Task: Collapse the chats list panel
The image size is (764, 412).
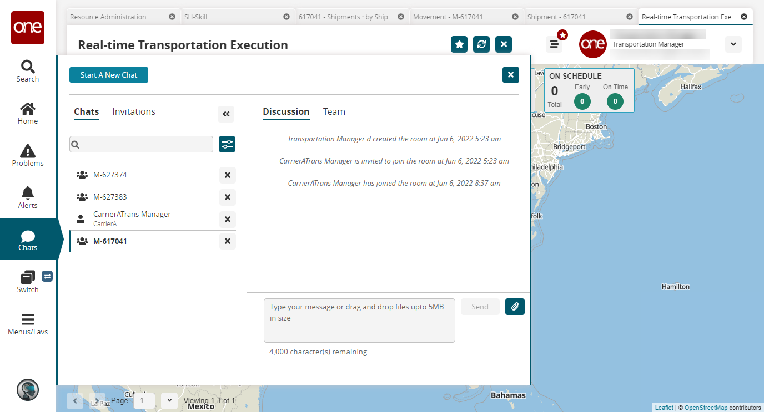Action: tap(226, 114)
